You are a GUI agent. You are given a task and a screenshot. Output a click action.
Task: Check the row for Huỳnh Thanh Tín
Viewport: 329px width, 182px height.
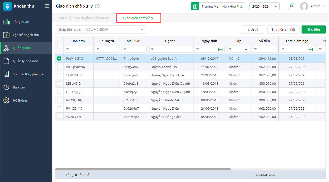click(x=59, y=67)
